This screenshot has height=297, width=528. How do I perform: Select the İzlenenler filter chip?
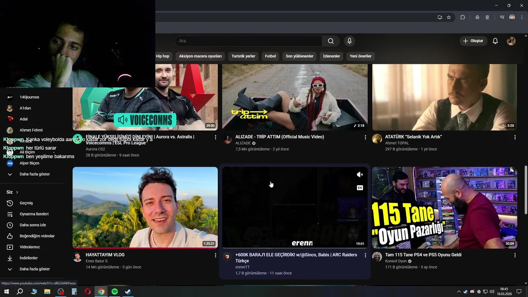pyautogui.click(x=332, y=56)
